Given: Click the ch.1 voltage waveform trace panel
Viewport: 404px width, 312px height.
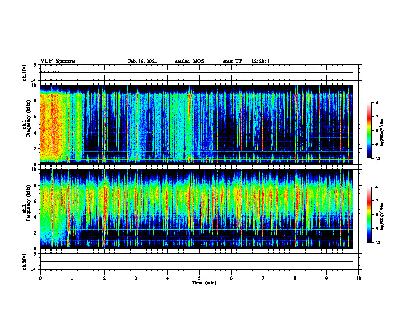Looking at the screenshot, I should click(x=199, y=72).
